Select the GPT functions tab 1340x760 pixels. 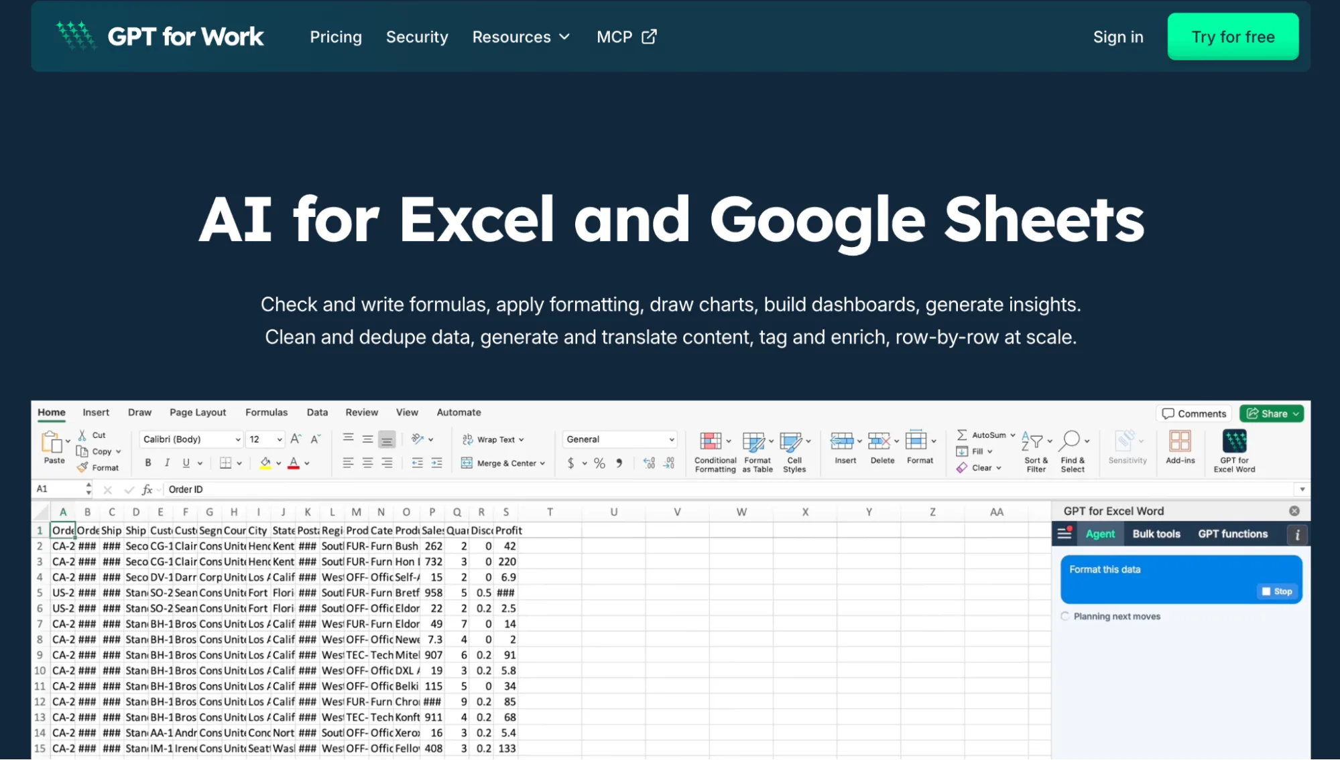pyautogui.click(x=1233, y=534)
